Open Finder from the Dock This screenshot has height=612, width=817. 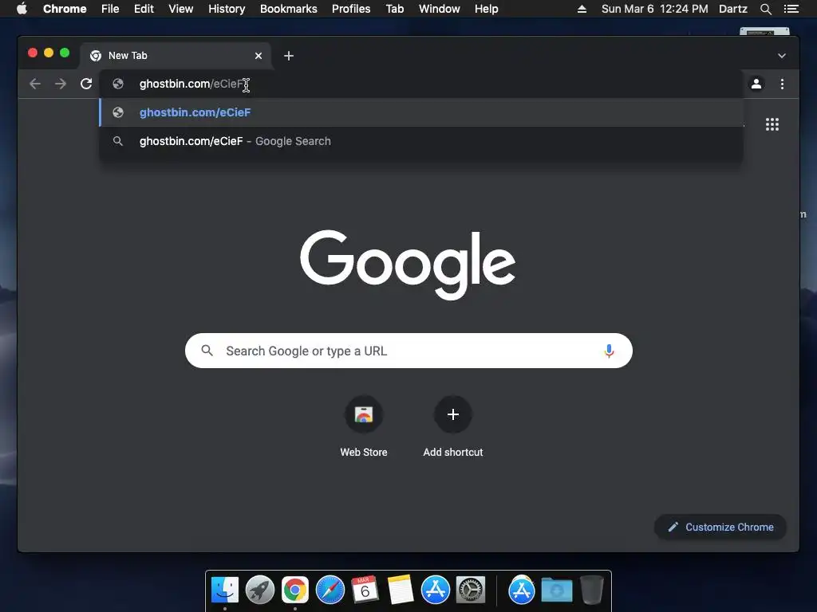coord(225,590)
